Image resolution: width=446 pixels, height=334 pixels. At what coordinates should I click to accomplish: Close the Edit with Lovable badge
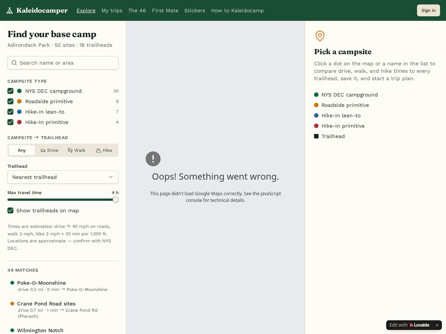[x=437, y=325]
